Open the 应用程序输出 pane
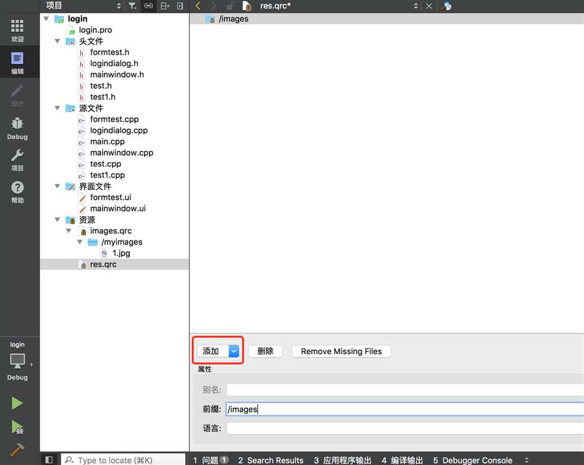 (343, 460)
